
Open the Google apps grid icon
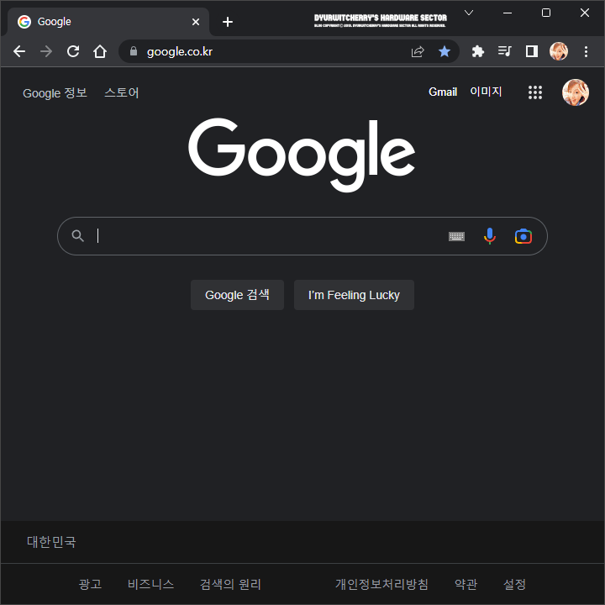click(535, 92)
